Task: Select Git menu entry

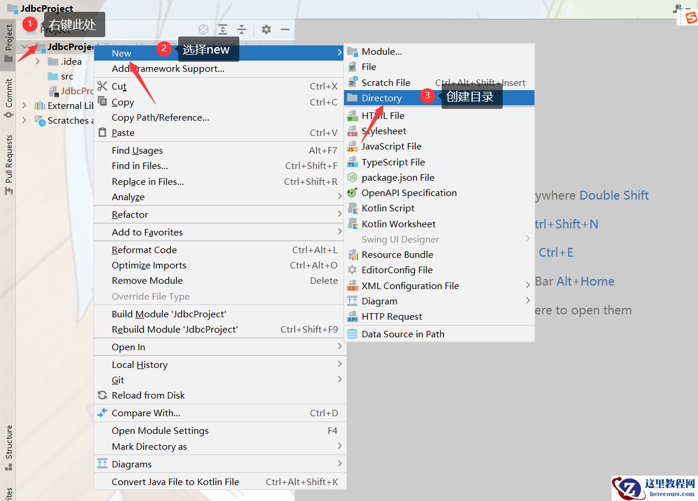Action: (219, 380)
